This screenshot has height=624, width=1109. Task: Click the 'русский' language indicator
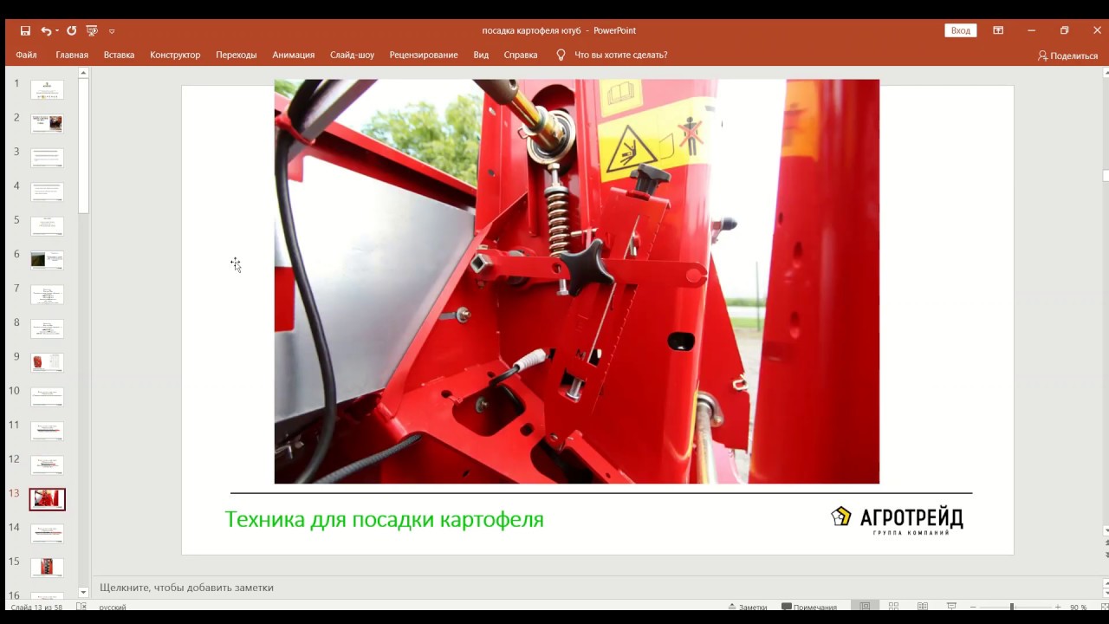click(113, 608)
